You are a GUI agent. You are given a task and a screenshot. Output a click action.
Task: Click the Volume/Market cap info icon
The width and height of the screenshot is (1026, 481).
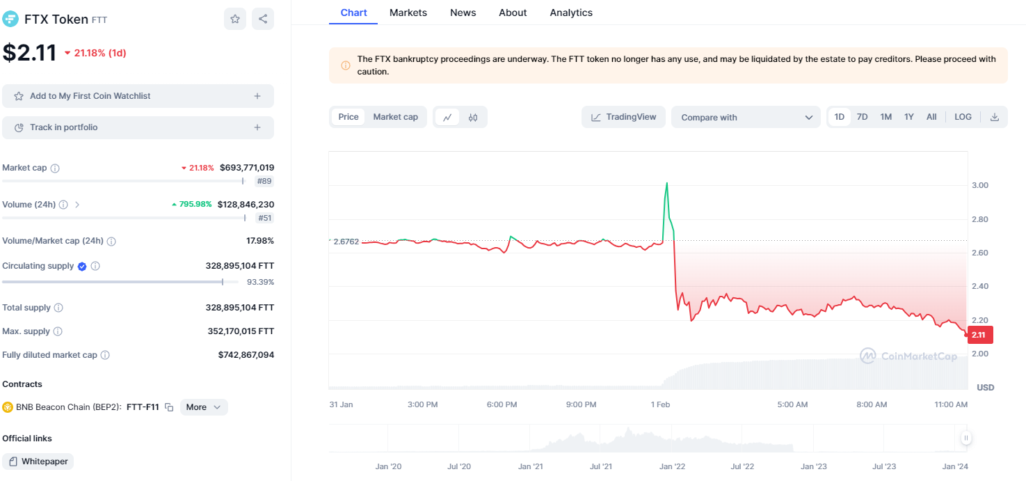[x=111, y=242]
